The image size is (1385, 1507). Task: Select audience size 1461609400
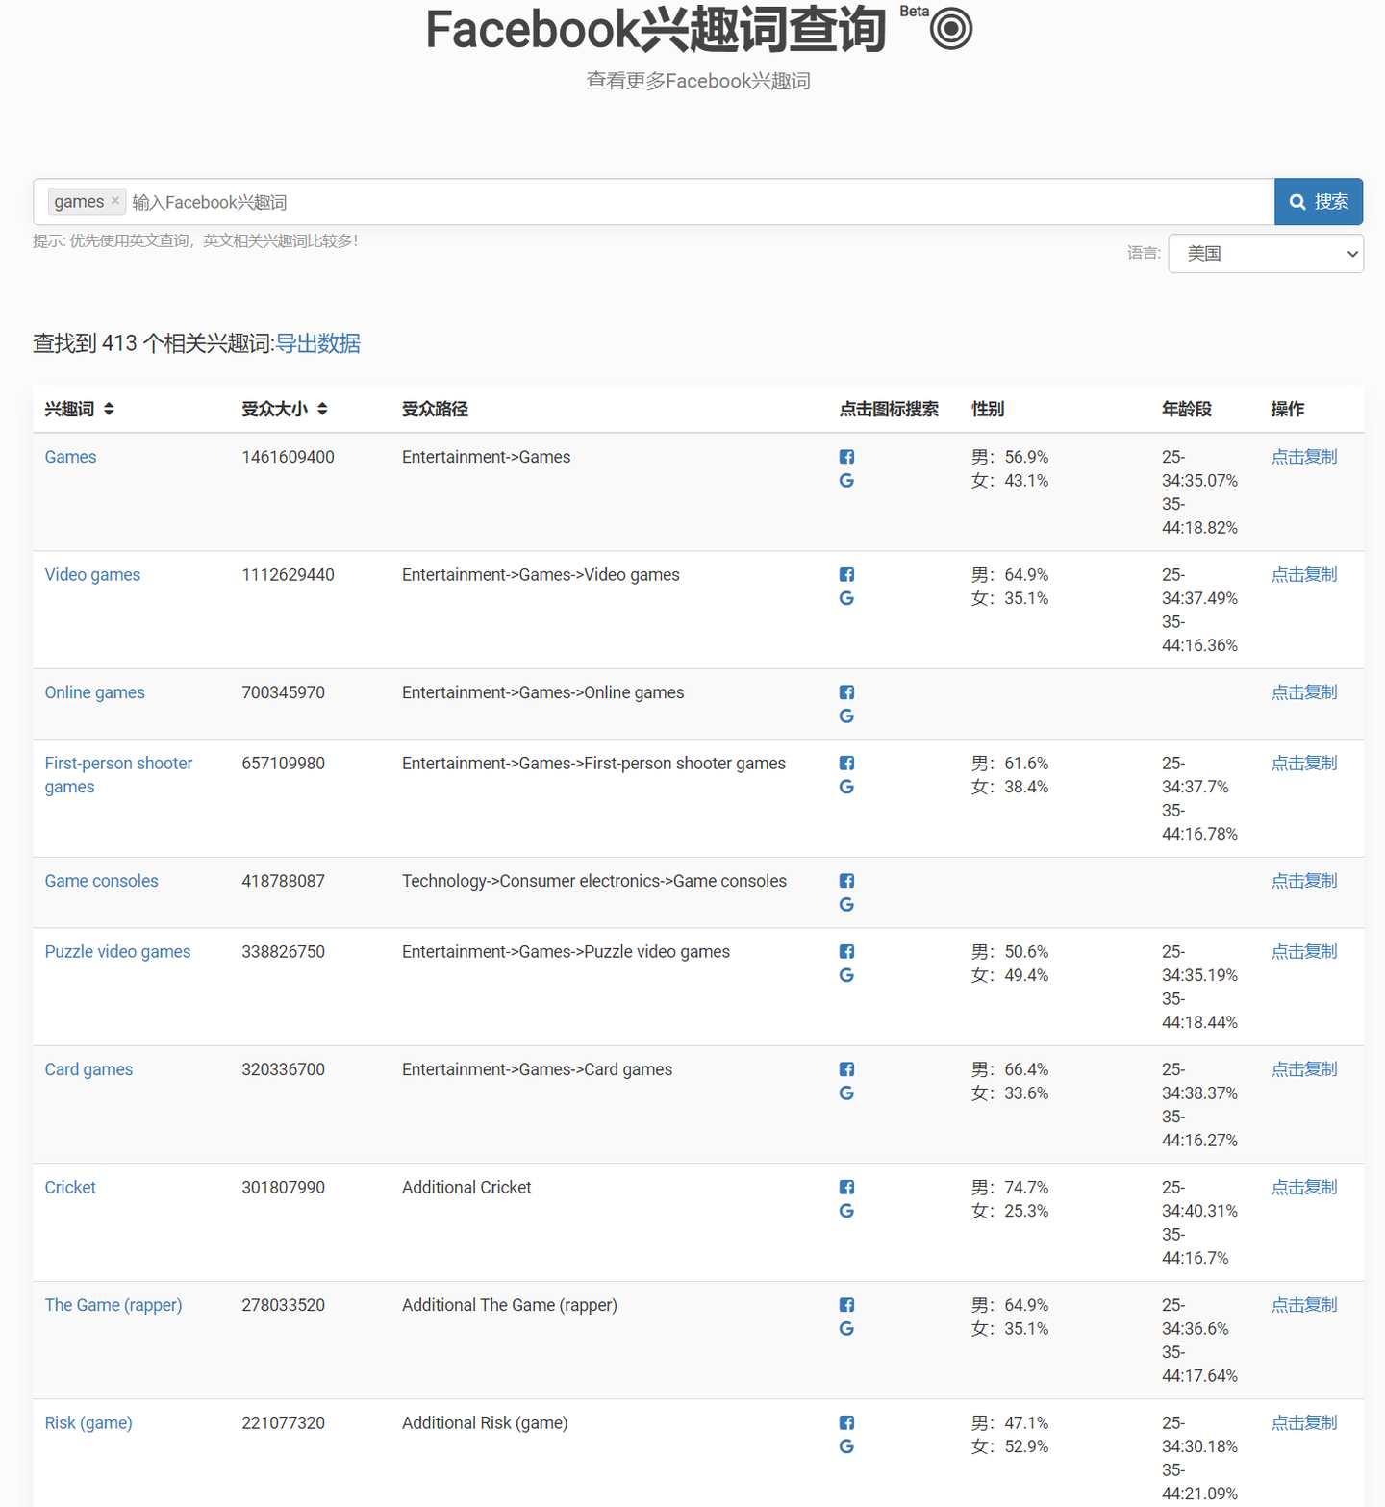coord(289,457)
